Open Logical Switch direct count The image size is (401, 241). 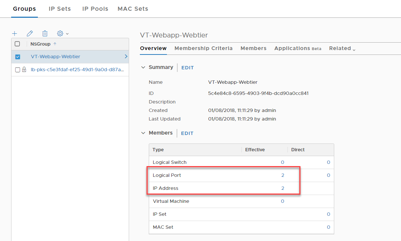click(x=328, y=162)
